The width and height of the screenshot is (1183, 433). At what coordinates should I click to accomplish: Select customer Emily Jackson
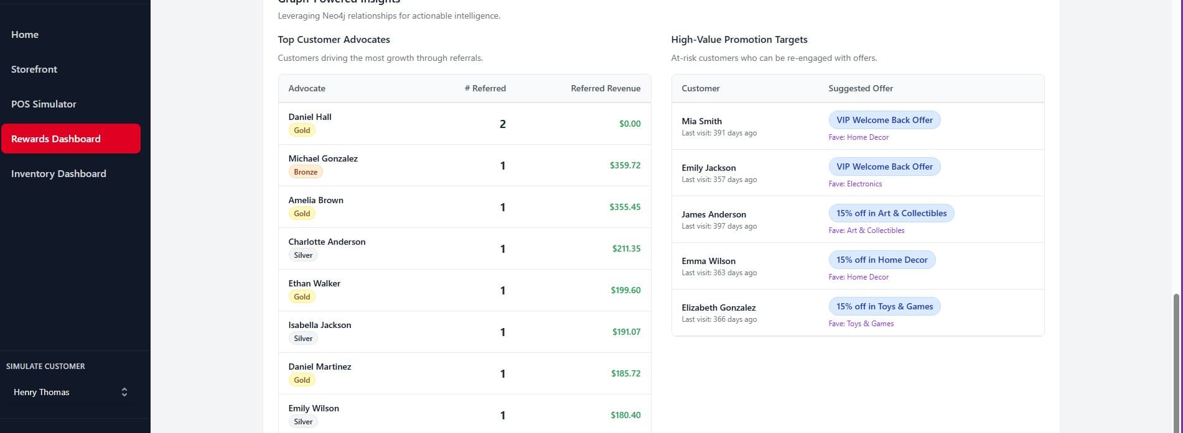point(708,168)
